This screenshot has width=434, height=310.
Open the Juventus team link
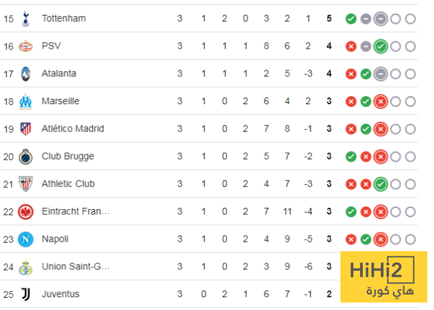coord(60,294)
